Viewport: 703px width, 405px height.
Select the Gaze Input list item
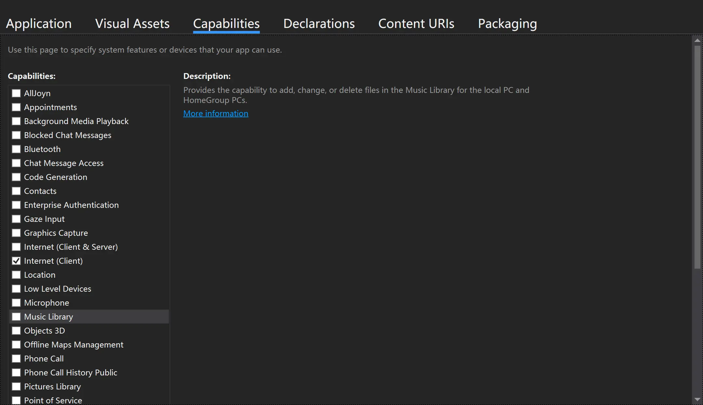[44, 219]
